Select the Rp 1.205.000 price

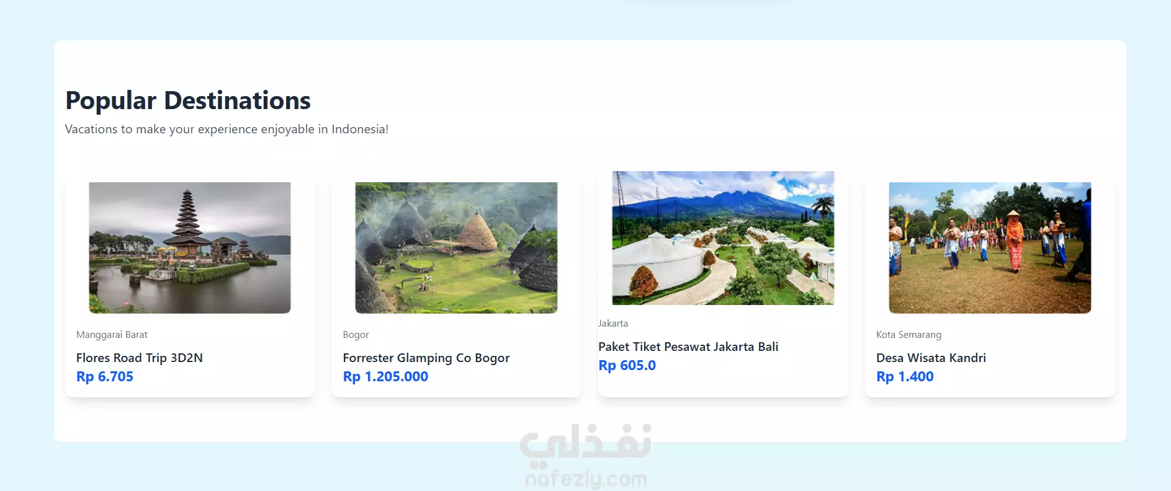tap(385, 376)
